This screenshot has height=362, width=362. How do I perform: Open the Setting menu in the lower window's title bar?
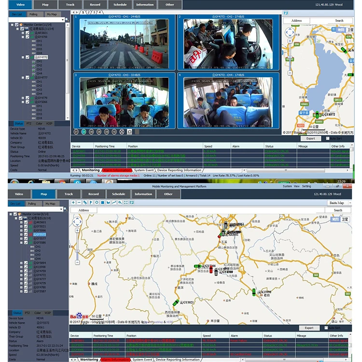(x=306, y=186)
